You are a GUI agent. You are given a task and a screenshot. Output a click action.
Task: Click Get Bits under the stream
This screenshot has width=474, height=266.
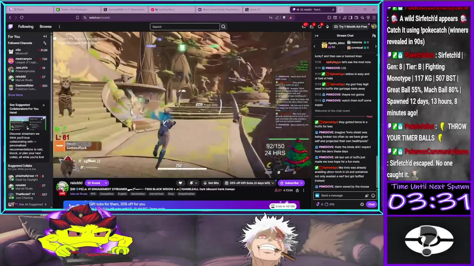[x=211, y=183]
